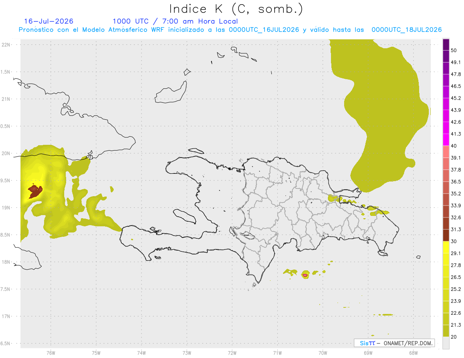464x358 pixels.
Task: Click the colorbar value '43.9'
Action: (456, 110)
